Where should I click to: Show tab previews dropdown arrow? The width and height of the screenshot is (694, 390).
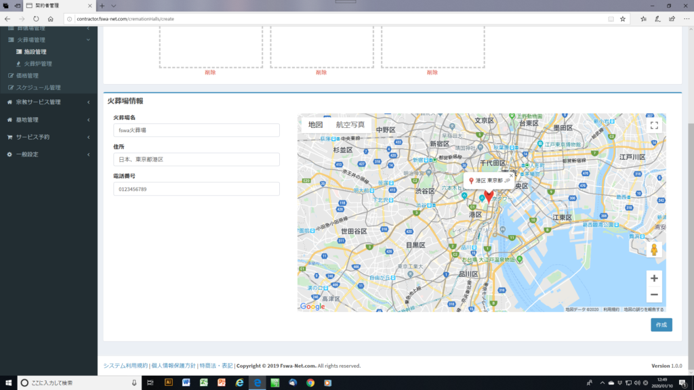[113, 5]
